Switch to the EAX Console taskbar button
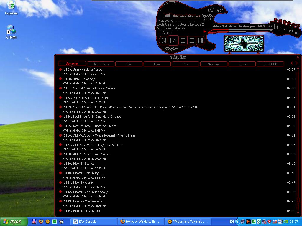This screenshot has height=226, width=302. pyautogui.click(x=93, y=222)
